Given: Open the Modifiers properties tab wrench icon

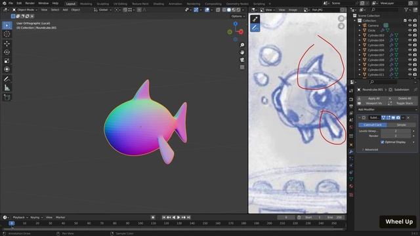Looking at the screenshot, I should [x=351, y=152].
